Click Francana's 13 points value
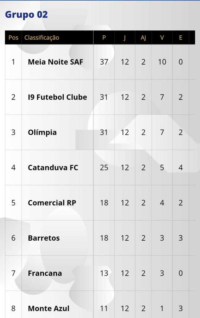 point(104,273)
